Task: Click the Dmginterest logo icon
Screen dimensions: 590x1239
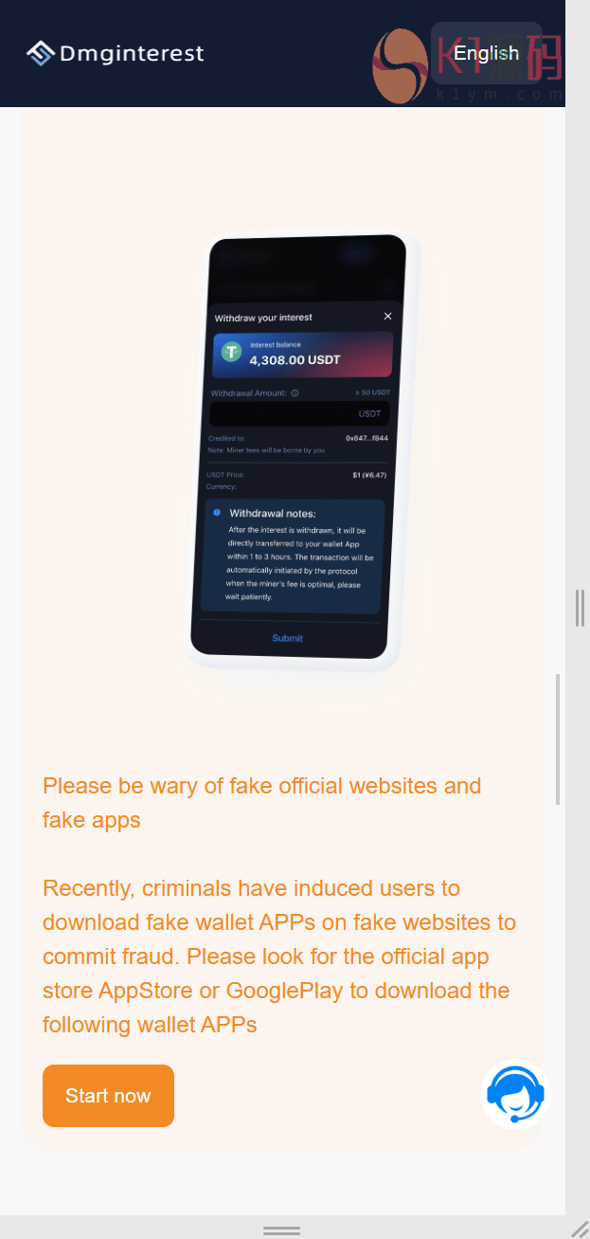Action: [41, 53]
